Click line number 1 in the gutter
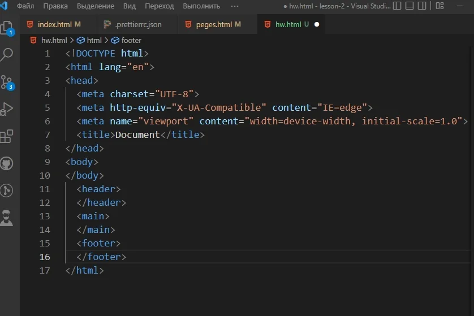Viewport: 474px width, 316px height. 48,54
